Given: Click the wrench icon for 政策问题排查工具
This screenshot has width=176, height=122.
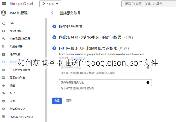Looking at the screenshot, I should pos(4,39).
